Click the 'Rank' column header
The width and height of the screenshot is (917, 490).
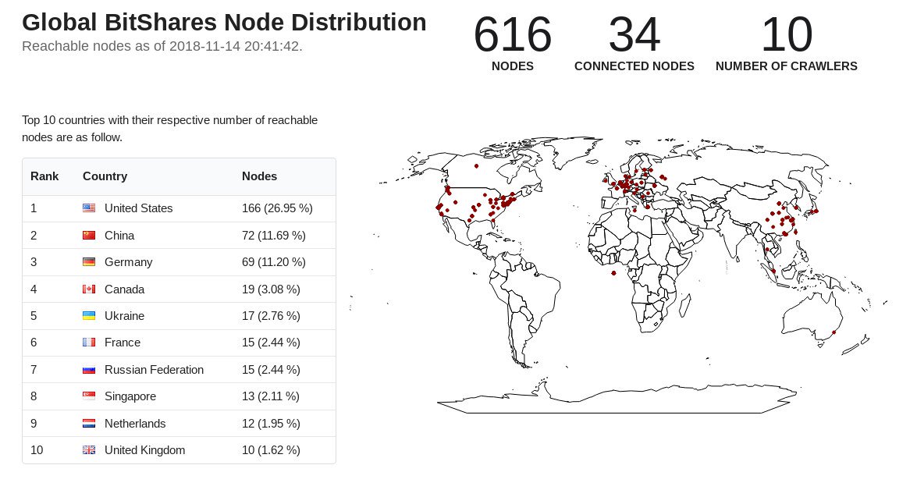click(44, 176)
